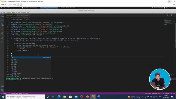
Task: Select 'and' autocomplete suggestion
Action: click(31, 59)
